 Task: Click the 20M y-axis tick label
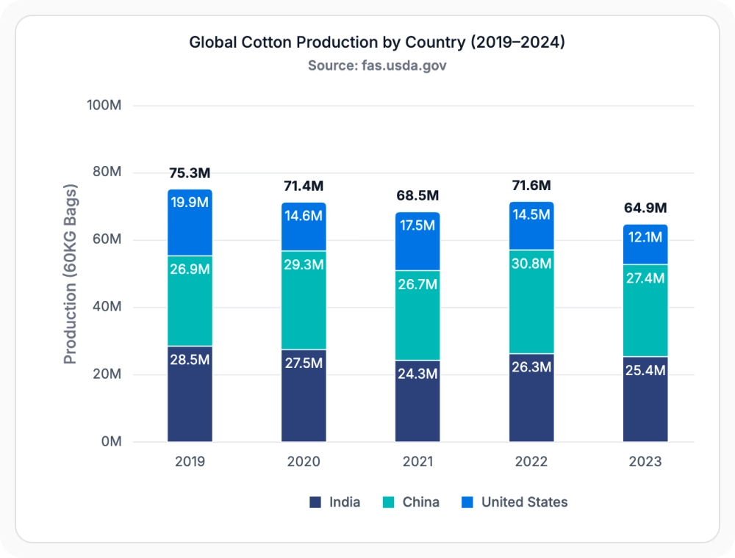click(x=107, y=374)
